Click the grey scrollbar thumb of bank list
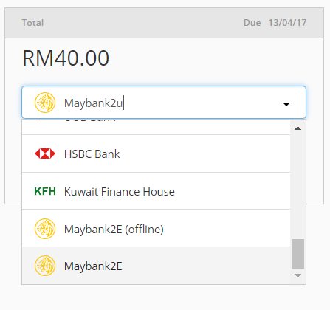 click(x=298, y=254)
